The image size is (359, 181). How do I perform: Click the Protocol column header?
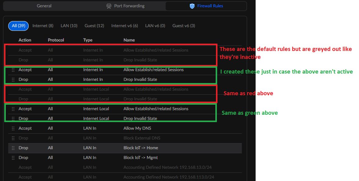(x=56, y=40)
